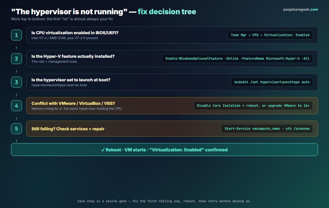Click 'Intel VT-x / AMD SVM' subtitle

click(x=65, y=38)
